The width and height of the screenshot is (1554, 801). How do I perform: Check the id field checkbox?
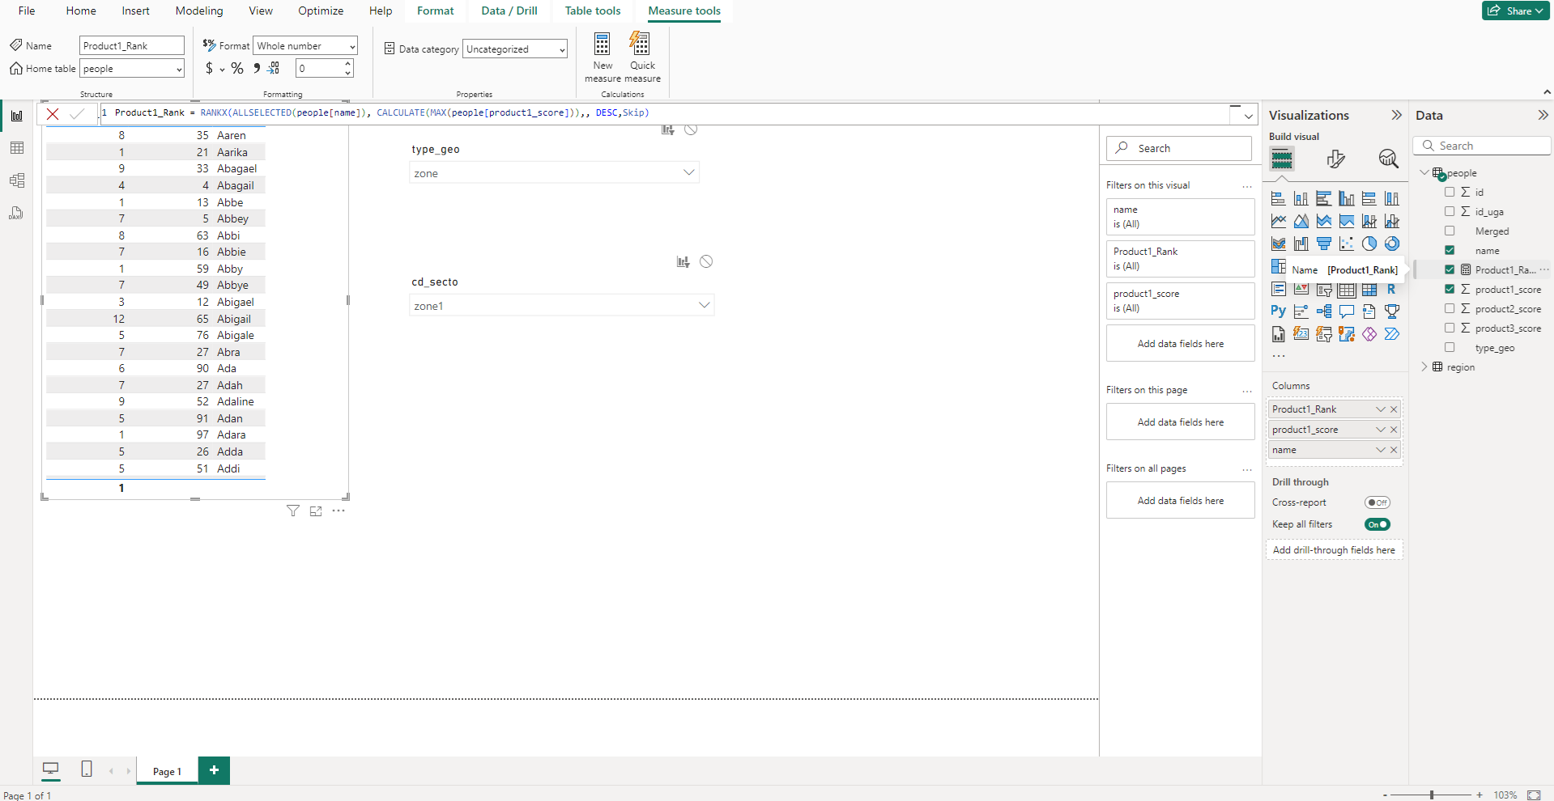[1450, 192]
